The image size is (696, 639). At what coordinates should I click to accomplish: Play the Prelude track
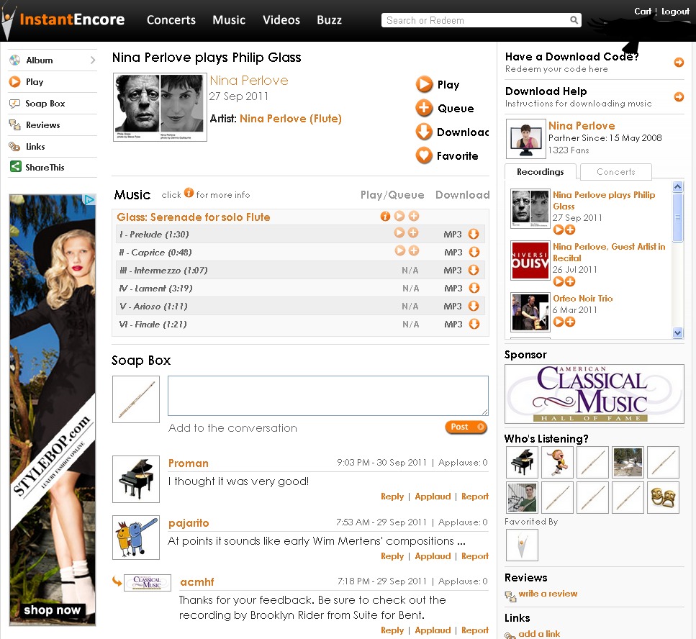pyautogui.click(x=399, y=232)
